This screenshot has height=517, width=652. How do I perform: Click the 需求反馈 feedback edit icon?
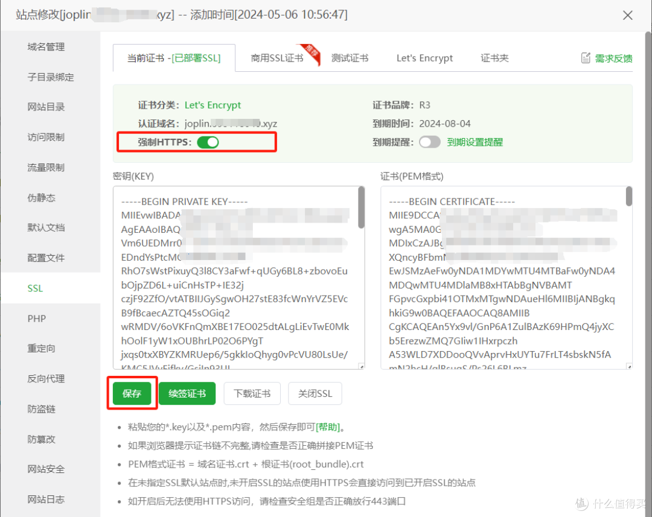586,58
